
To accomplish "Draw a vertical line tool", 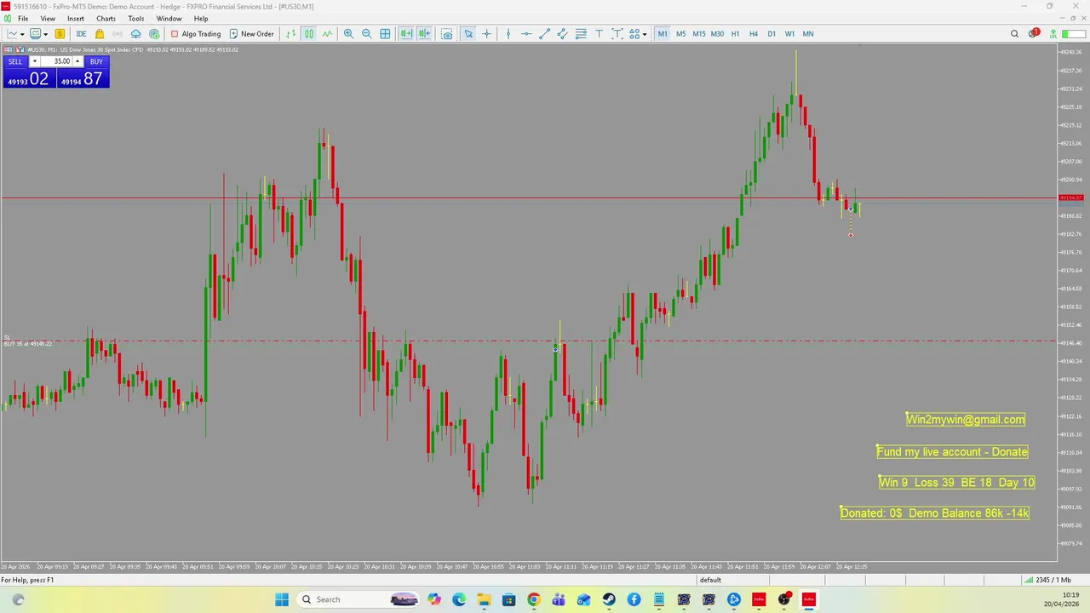I will click(x=508, y=34).
